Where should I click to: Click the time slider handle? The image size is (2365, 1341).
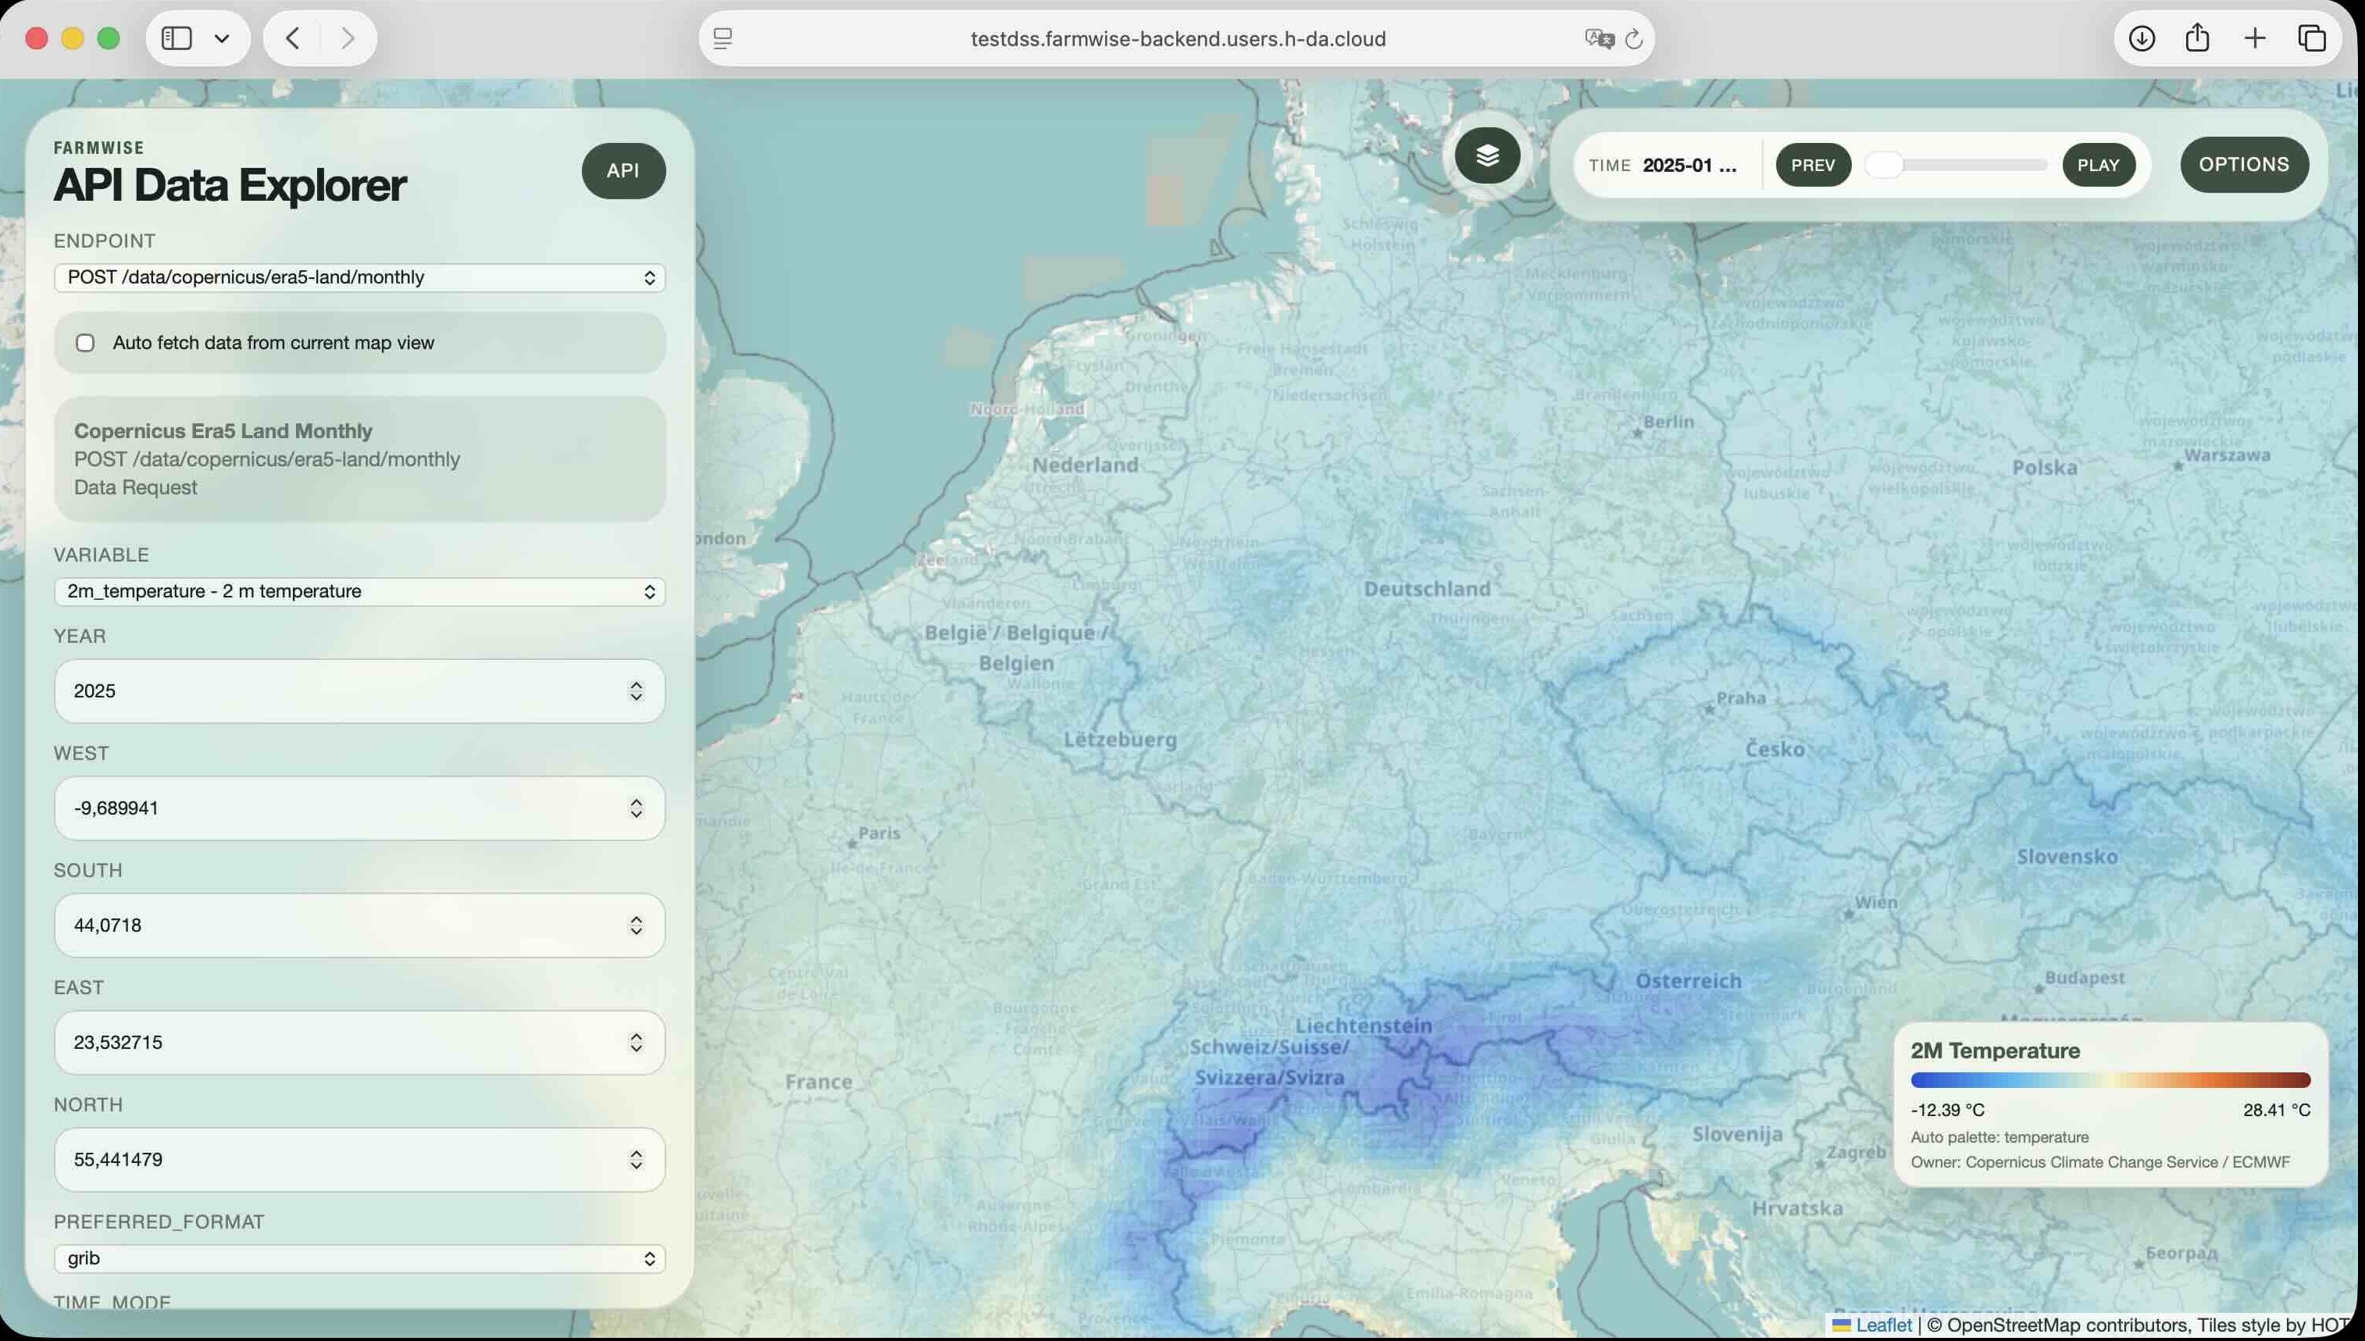[1884, 165]
